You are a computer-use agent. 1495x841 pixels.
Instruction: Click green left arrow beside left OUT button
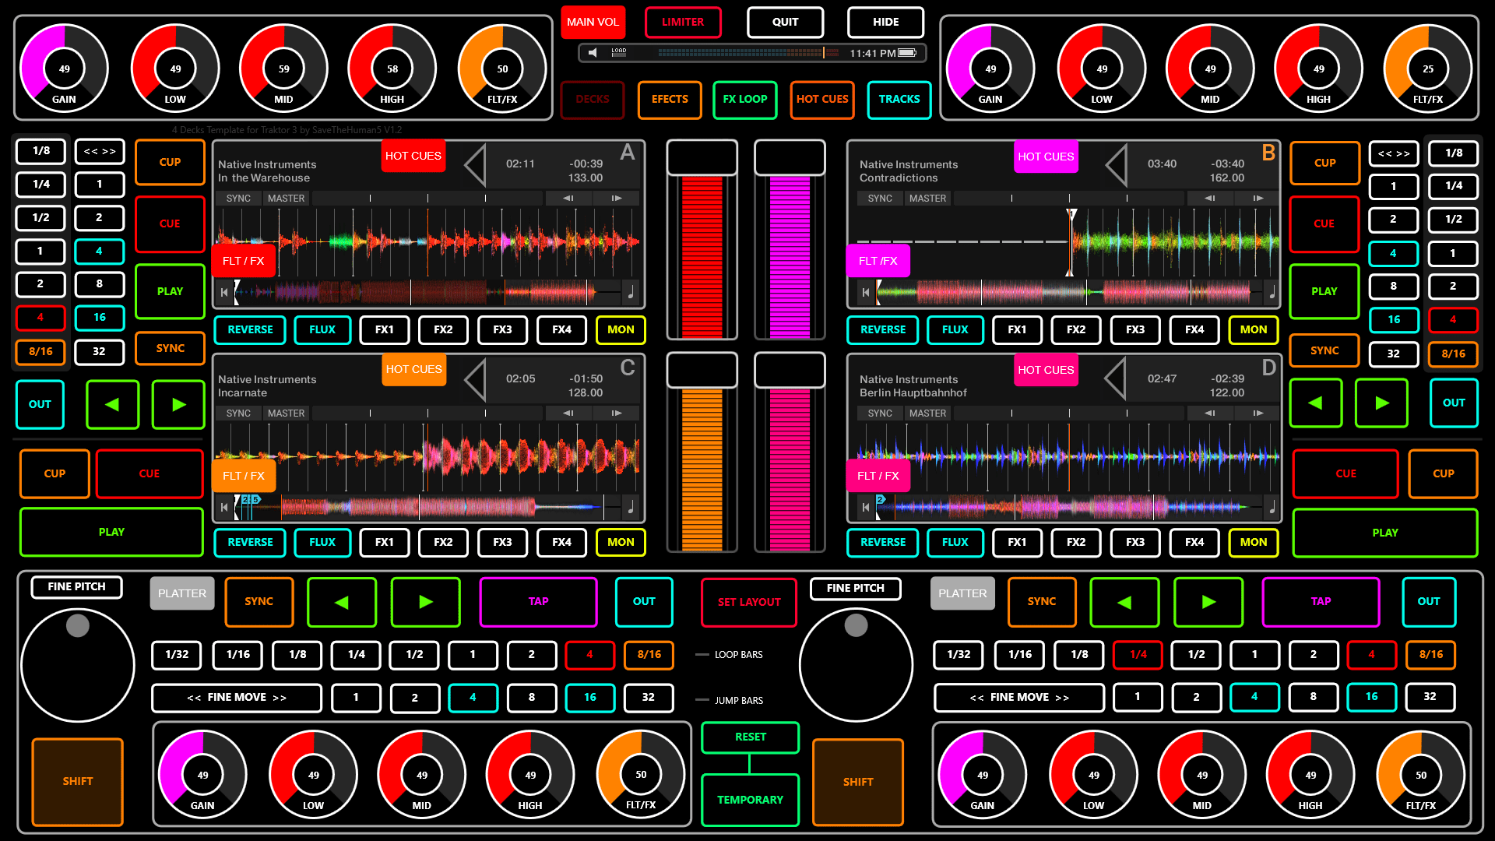112,404
